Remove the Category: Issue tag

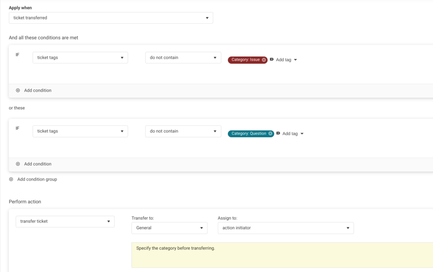pos(264,60)
